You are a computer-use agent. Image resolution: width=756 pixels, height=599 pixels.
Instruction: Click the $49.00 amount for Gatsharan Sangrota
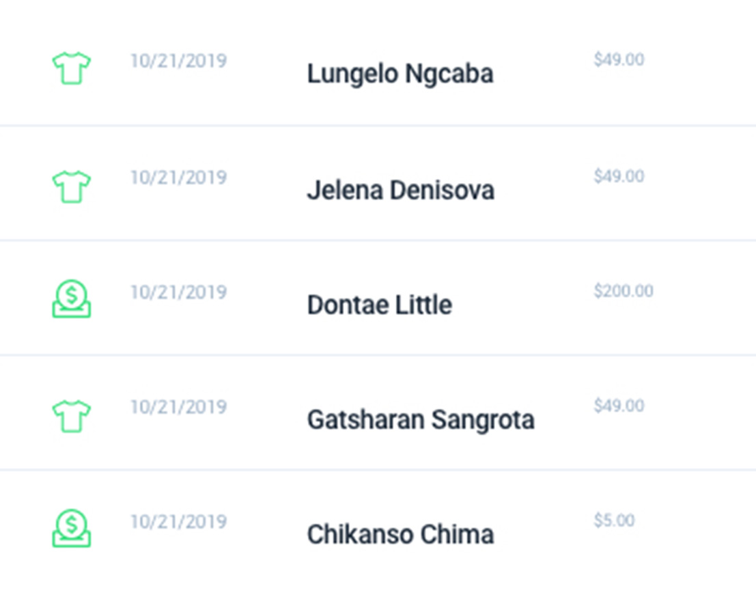click(x=619, y=406)
